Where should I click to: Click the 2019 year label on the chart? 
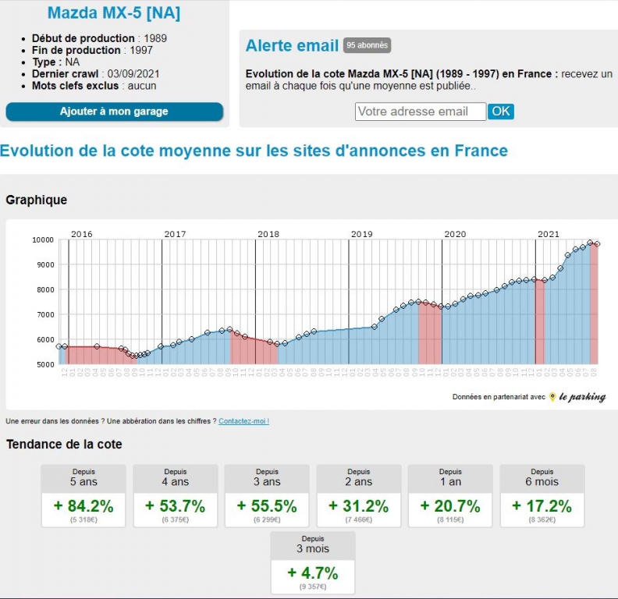point(362,234)
